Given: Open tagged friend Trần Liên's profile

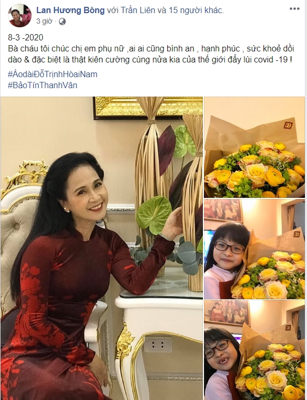Looking at the screenshot, I should point(138,10).
